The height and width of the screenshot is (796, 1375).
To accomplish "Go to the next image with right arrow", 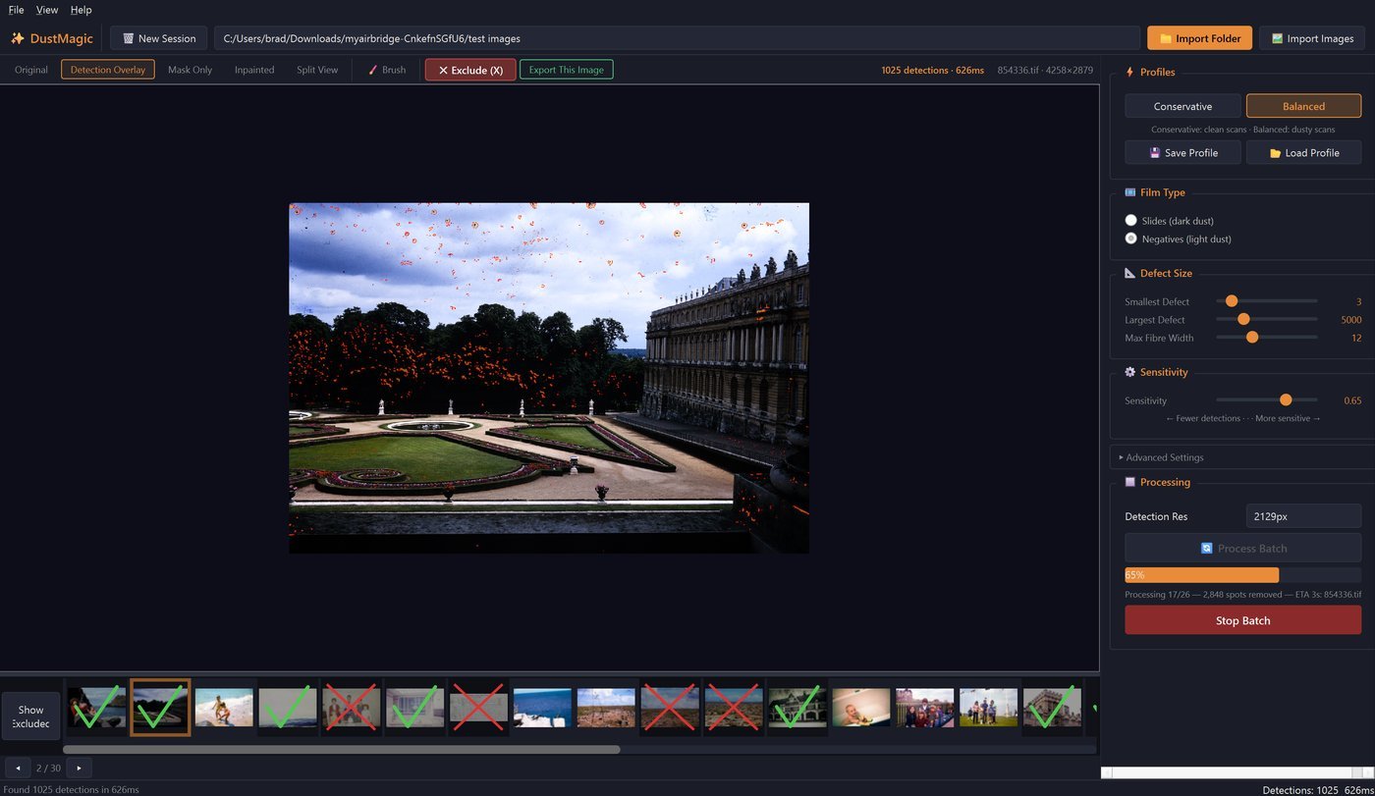I will click(79, 768).
